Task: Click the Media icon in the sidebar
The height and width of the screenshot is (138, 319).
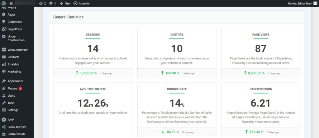Action: [4, 8]
